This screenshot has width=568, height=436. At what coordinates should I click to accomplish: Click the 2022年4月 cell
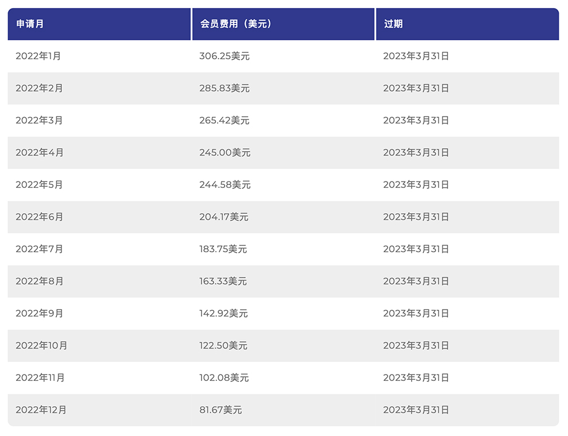[x=40, y=153]
